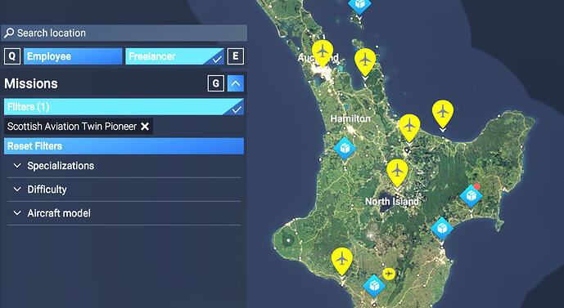Select the Employee mode tab

(x=73, y=56)
